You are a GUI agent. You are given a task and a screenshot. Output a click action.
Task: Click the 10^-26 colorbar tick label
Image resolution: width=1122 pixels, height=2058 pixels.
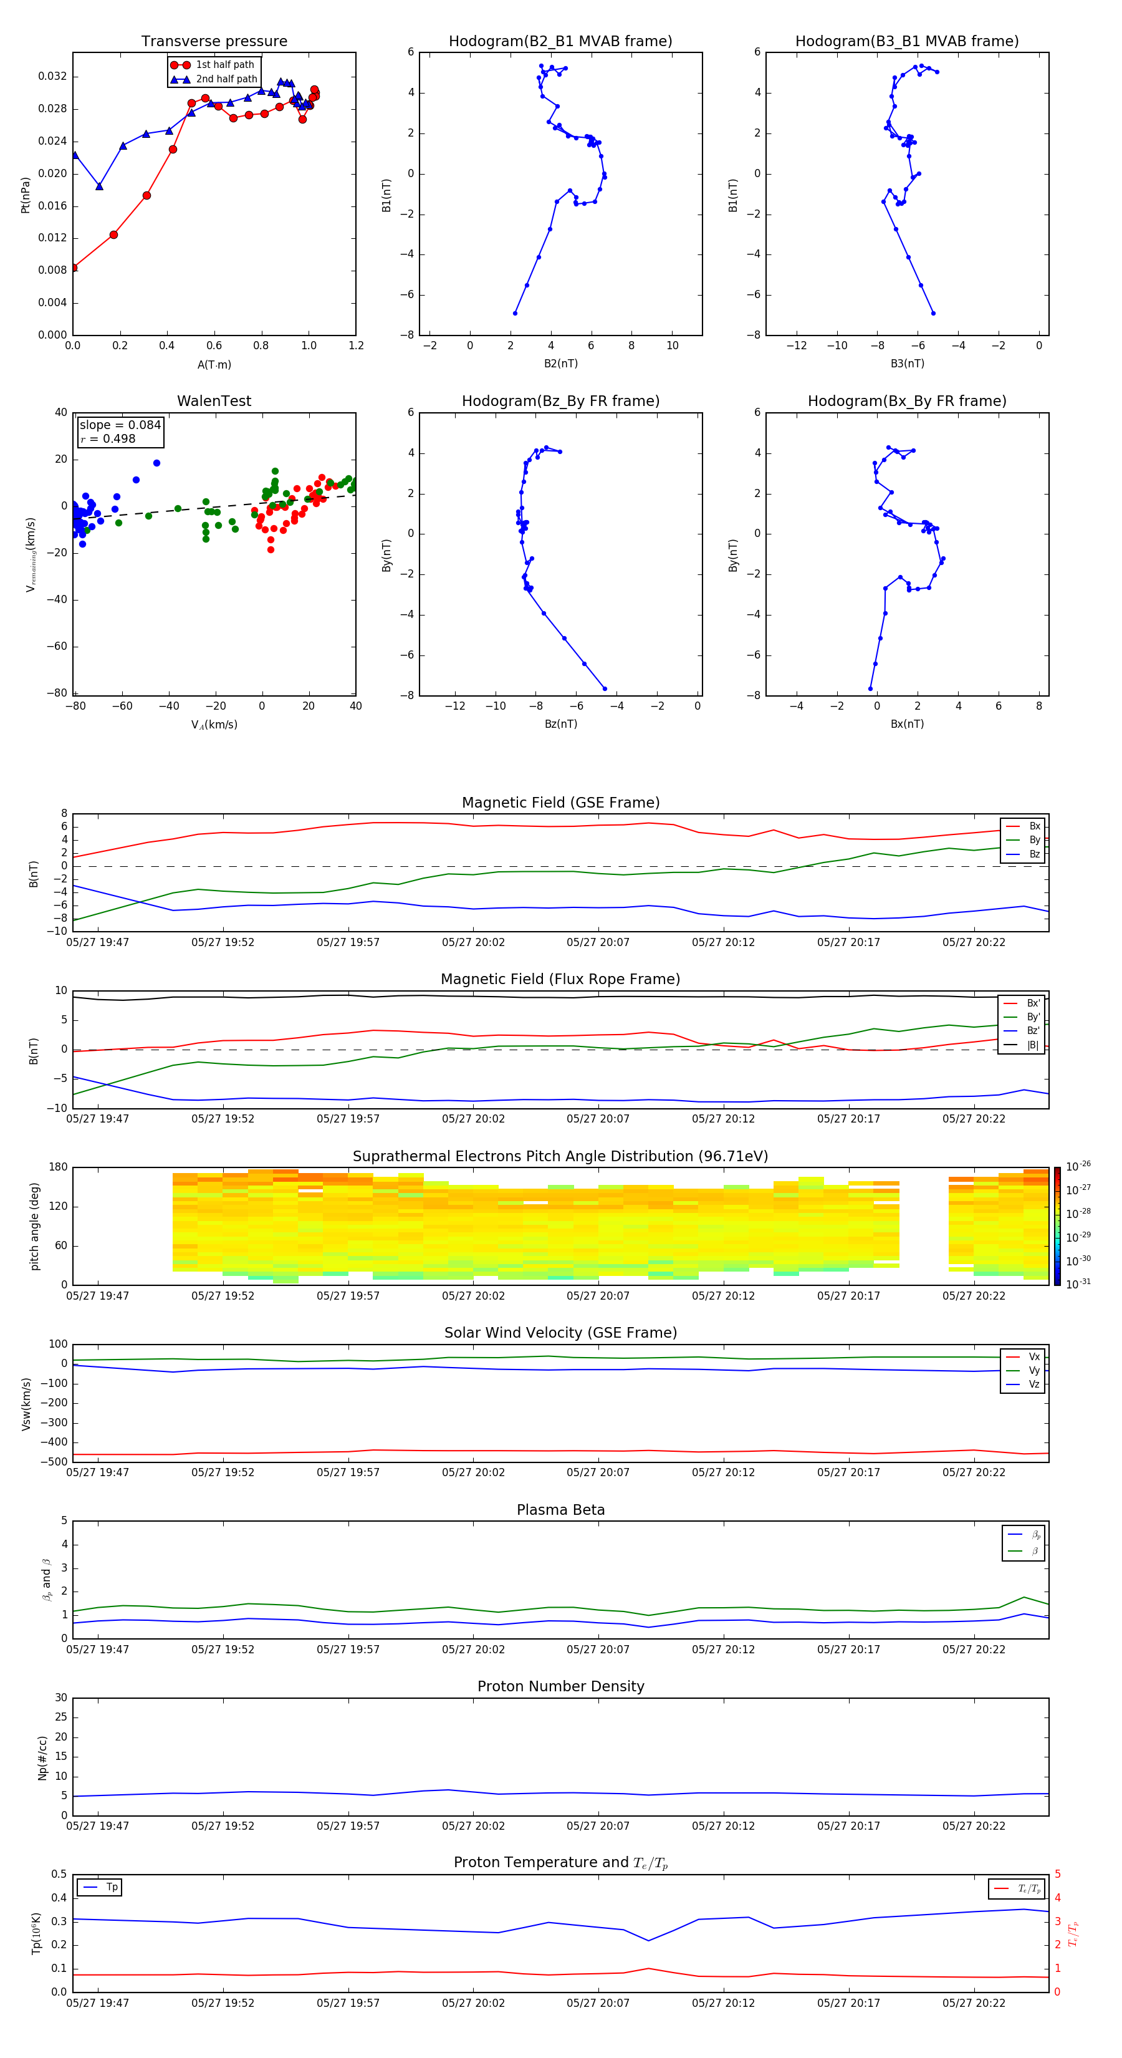click(x=1078, y=1166)
